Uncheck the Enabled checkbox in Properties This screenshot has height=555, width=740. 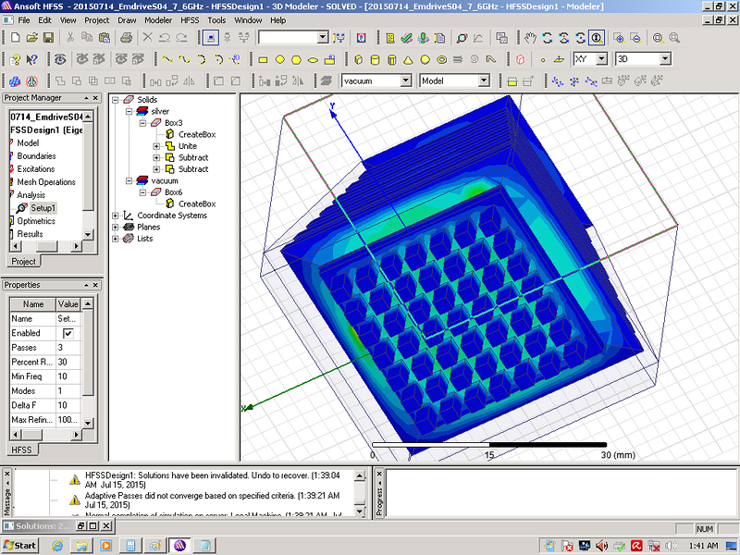click(x=68, y=333)
